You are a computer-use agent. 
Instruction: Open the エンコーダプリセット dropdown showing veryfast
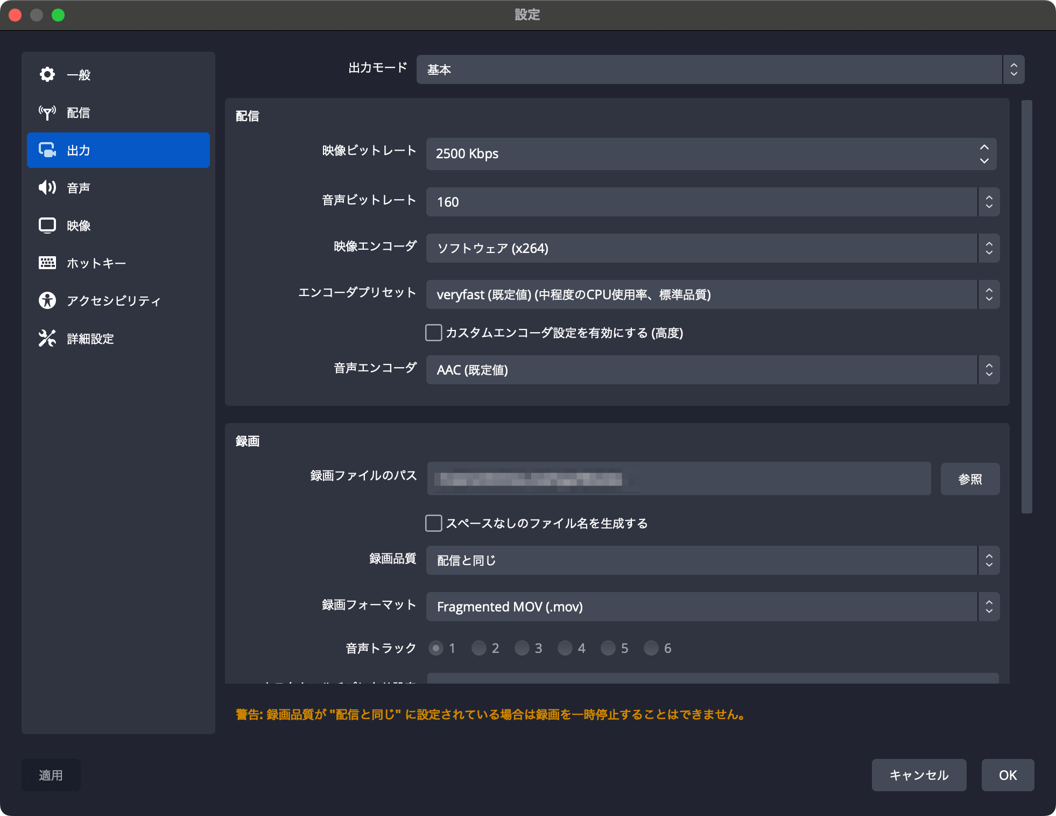(713, 294)
